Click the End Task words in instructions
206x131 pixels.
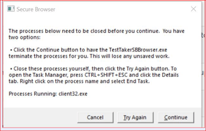(138, 81)
